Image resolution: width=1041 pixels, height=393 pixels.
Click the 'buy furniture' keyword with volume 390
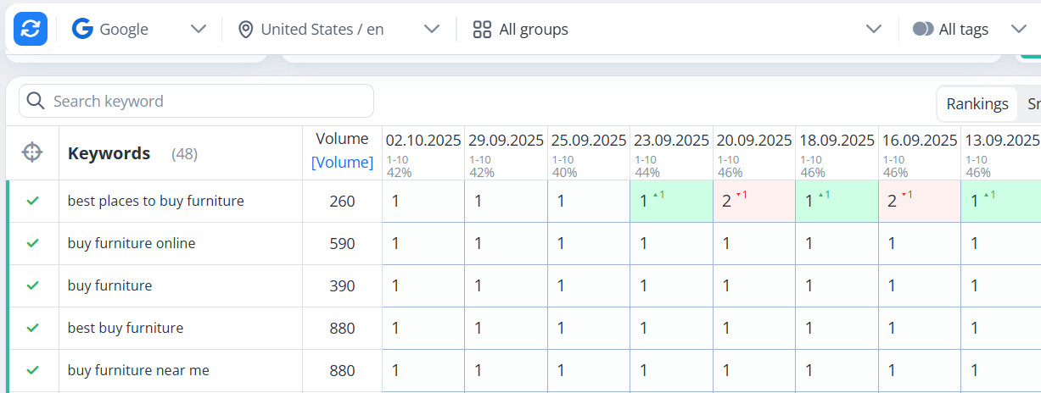tap(109, 285)
